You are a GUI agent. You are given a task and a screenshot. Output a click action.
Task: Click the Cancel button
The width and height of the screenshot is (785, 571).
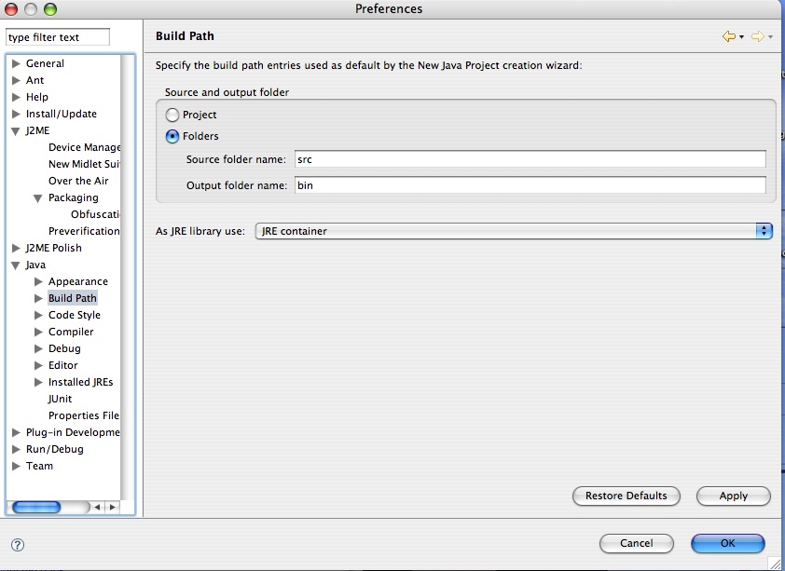[x=636, y=543]
